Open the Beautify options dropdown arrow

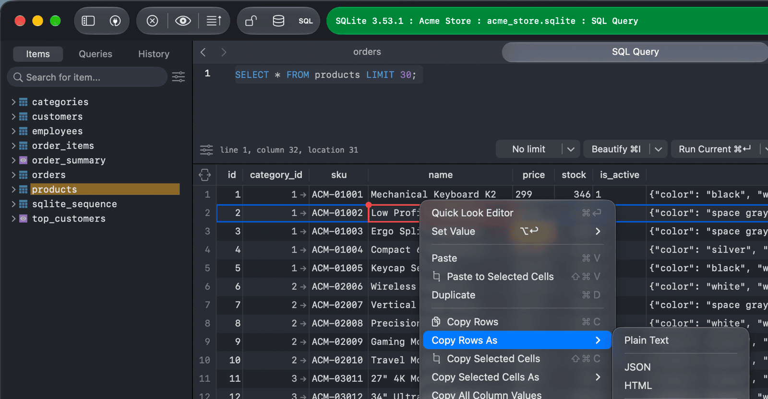pos(659,149)
